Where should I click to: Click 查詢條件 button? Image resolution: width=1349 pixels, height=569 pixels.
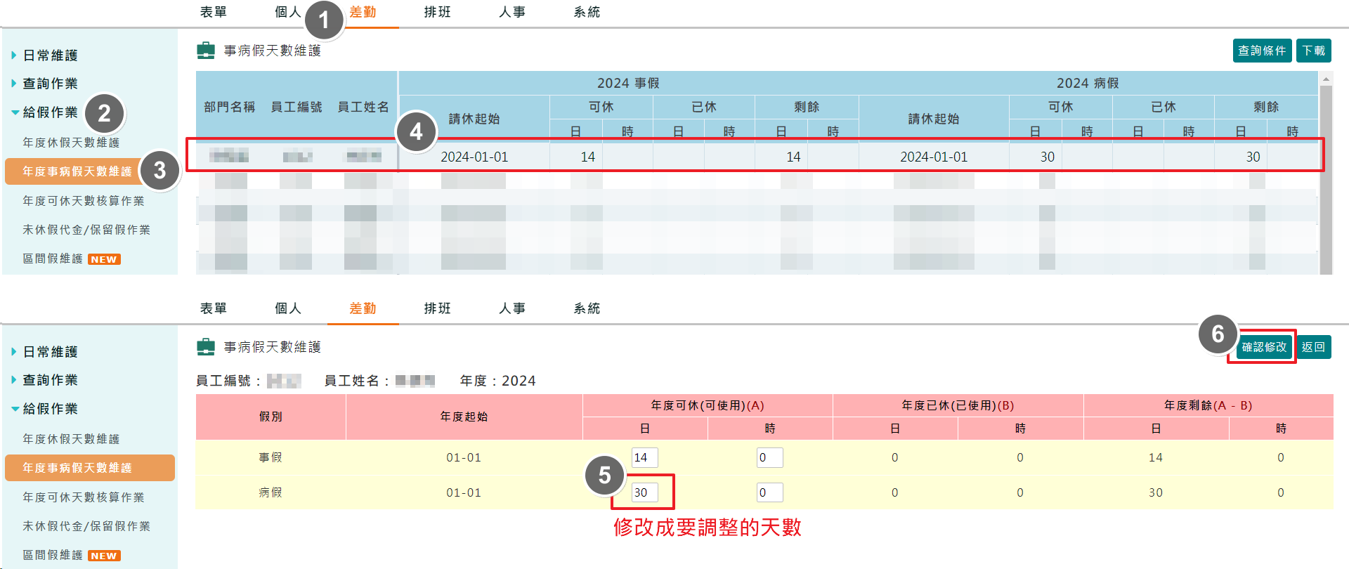(x=1262, y=51)
